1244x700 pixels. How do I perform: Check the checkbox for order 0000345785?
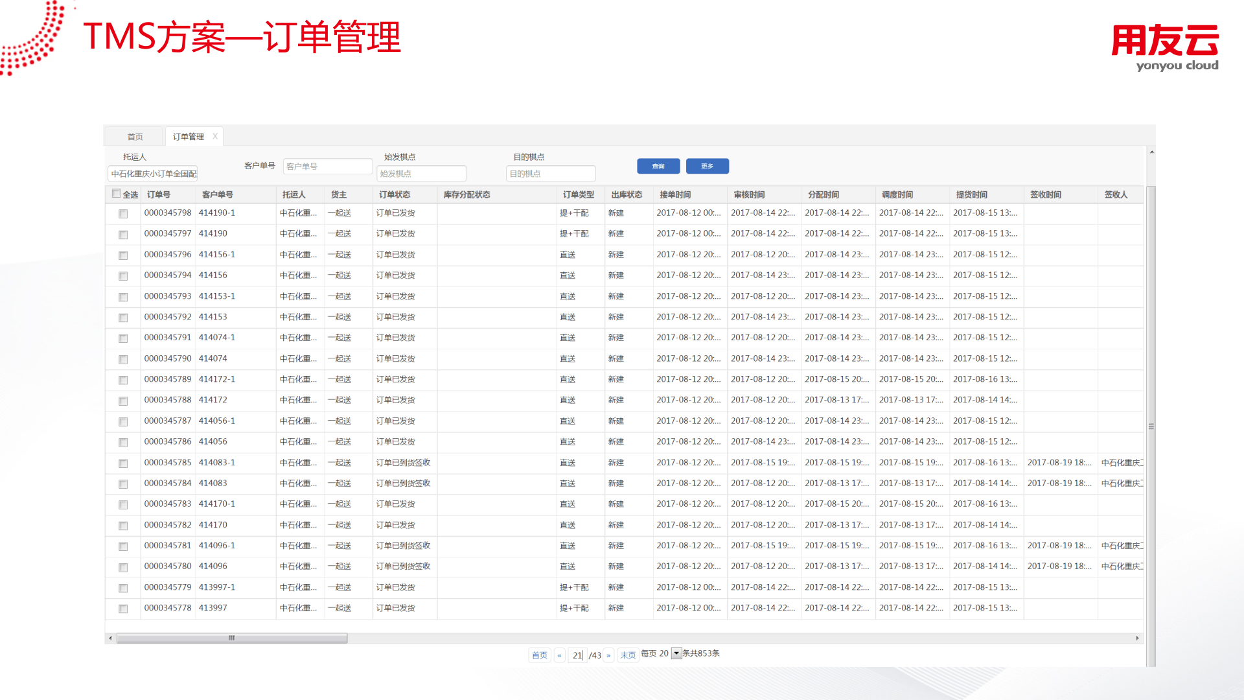pyautogui.click(x=123, y=463)
